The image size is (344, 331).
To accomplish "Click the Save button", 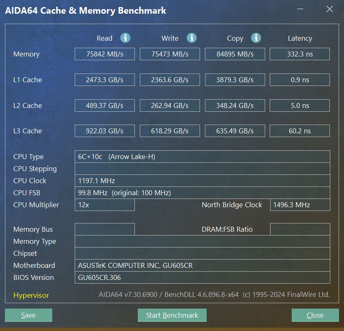I will [x=29, y=315].
